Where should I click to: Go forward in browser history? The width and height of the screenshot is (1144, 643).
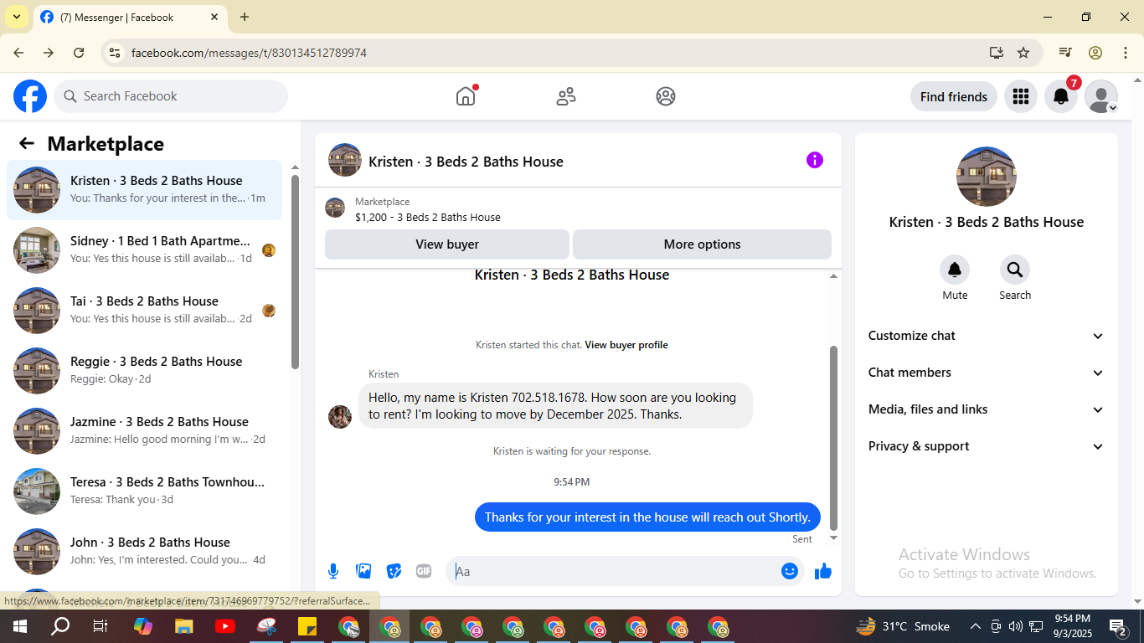pyautogui.click(x=49, y=53)
